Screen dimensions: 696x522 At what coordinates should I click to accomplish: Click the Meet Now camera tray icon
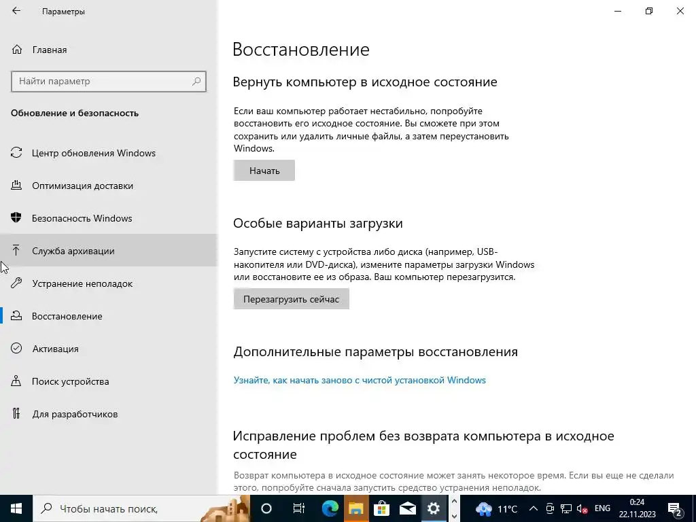tap(550, 508)
